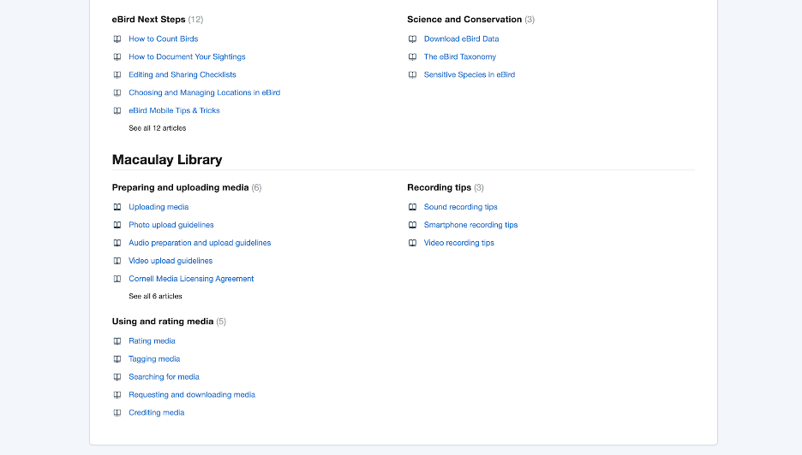Click the book icon beside Video recording tips
The height and width of the screenshot is (455, 802).
tap(412, 243)
